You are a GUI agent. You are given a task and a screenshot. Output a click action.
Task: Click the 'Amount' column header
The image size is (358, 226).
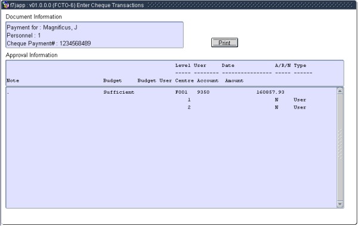tap(234, 81)
